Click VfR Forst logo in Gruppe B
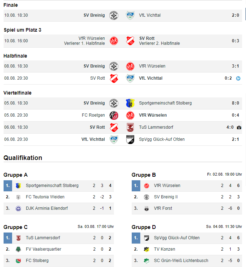Image resolution: width=246 pixels, height=267 pixels. [x=146, y=208]
